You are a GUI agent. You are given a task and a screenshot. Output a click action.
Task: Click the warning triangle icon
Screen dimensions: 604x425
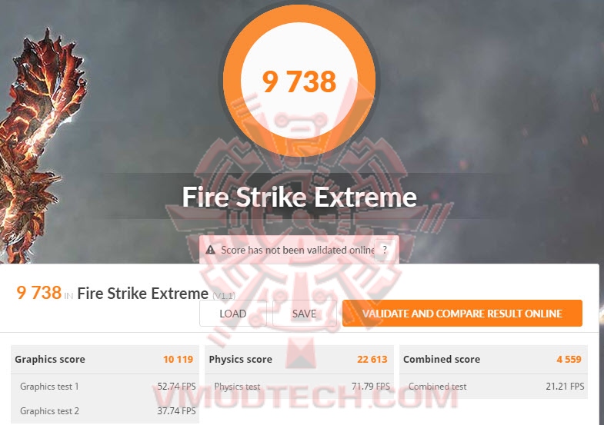click(x=210, y=250)
